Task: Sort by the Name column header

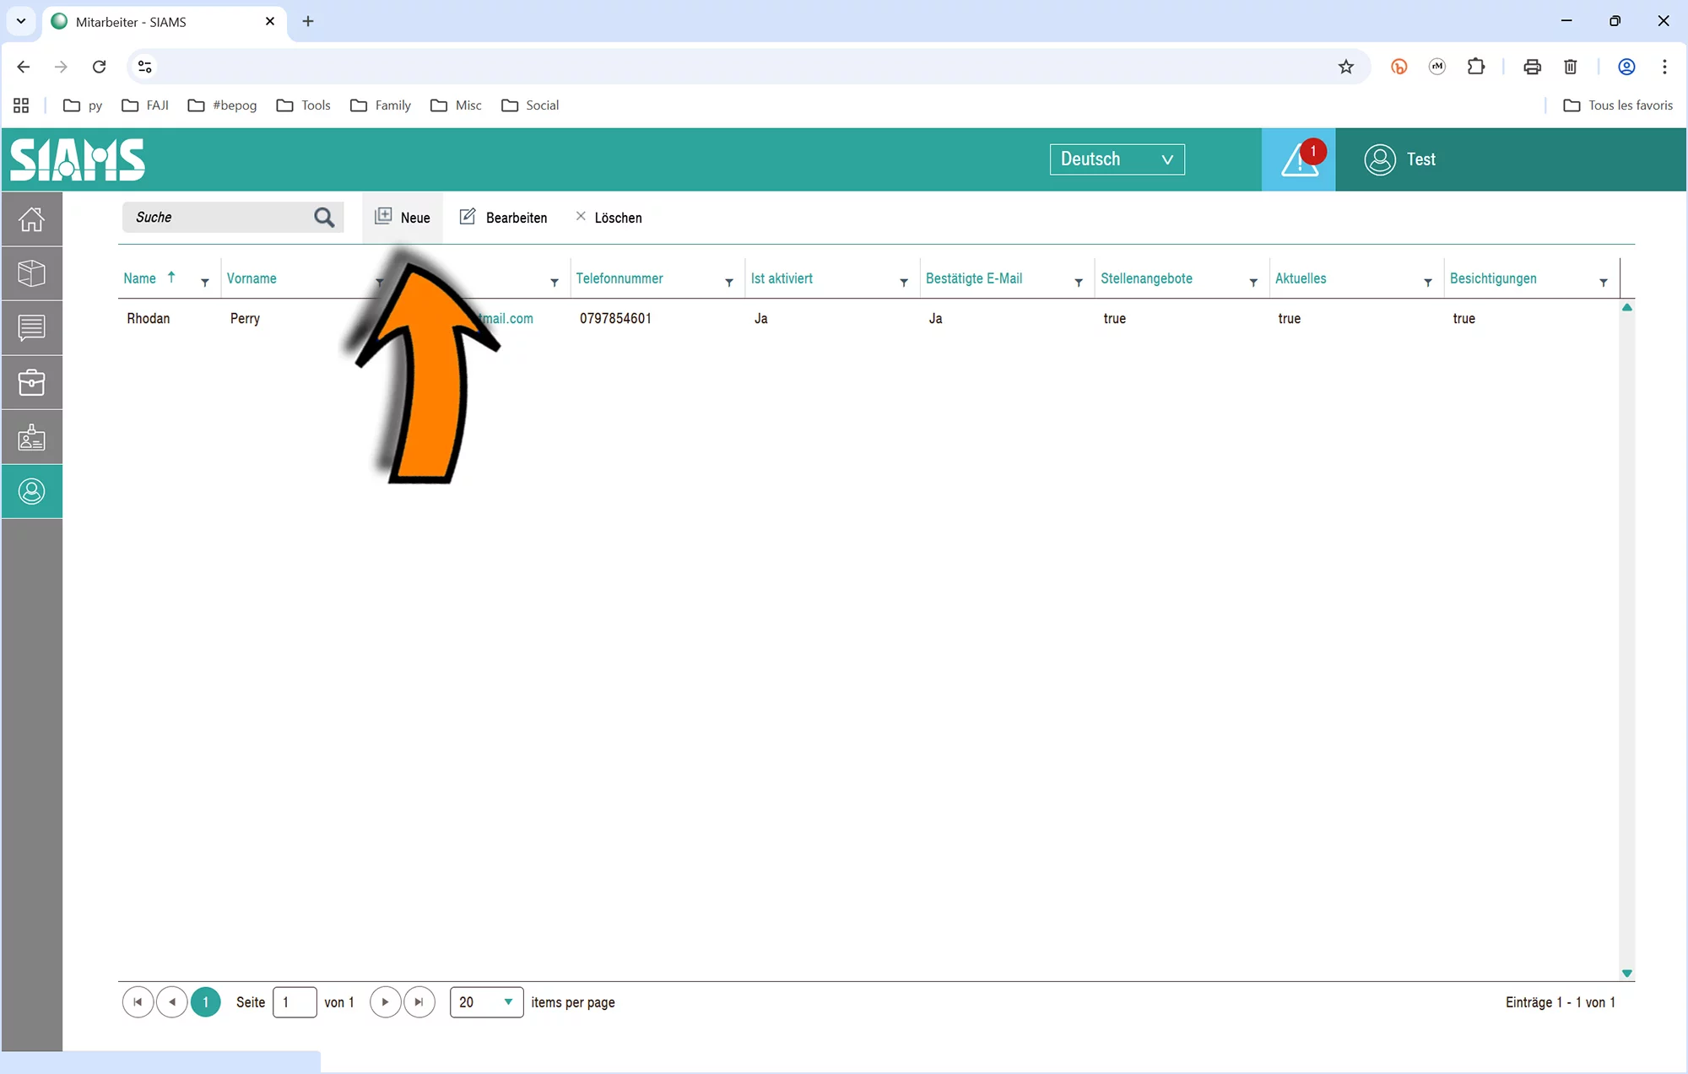Action: pos(140,278)
